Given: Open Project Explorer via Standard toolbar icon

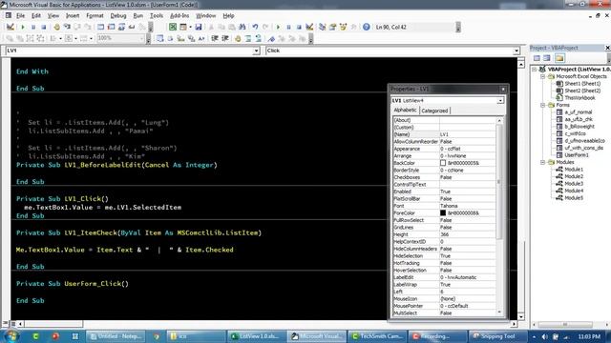Looking at the screenshot, I should 323,27.
